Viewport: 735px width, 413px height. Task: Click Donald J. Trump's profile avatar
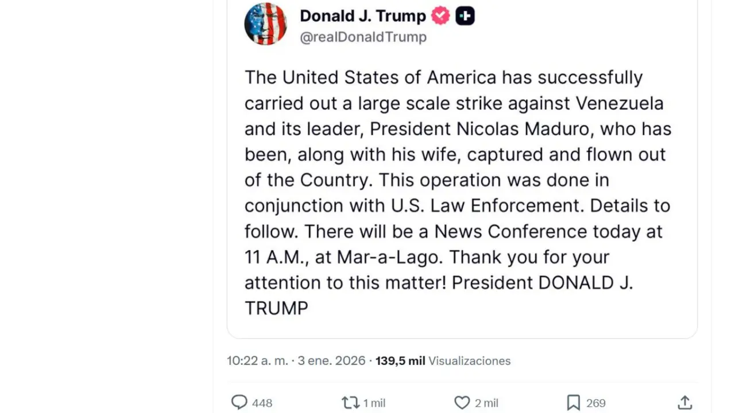click(x=265, y=24)
